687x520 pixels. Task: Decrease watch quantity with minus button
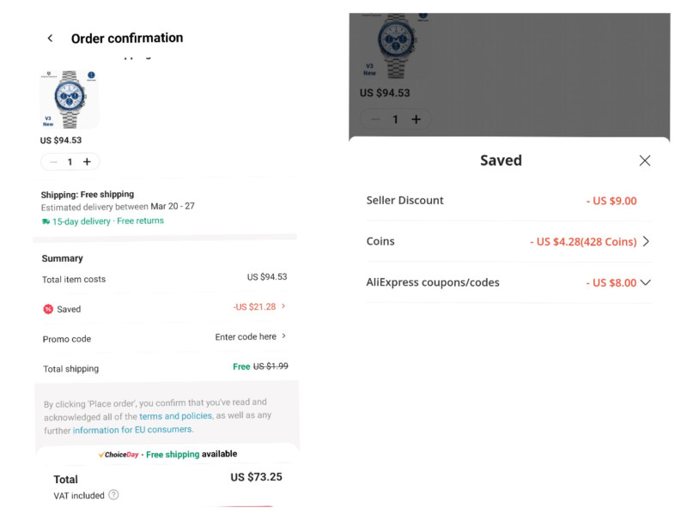pos(53,162)
